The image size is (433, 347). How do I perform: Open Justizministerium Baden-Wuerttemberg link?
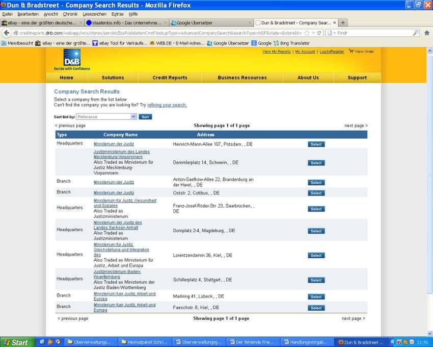click(x=117, y=274)
